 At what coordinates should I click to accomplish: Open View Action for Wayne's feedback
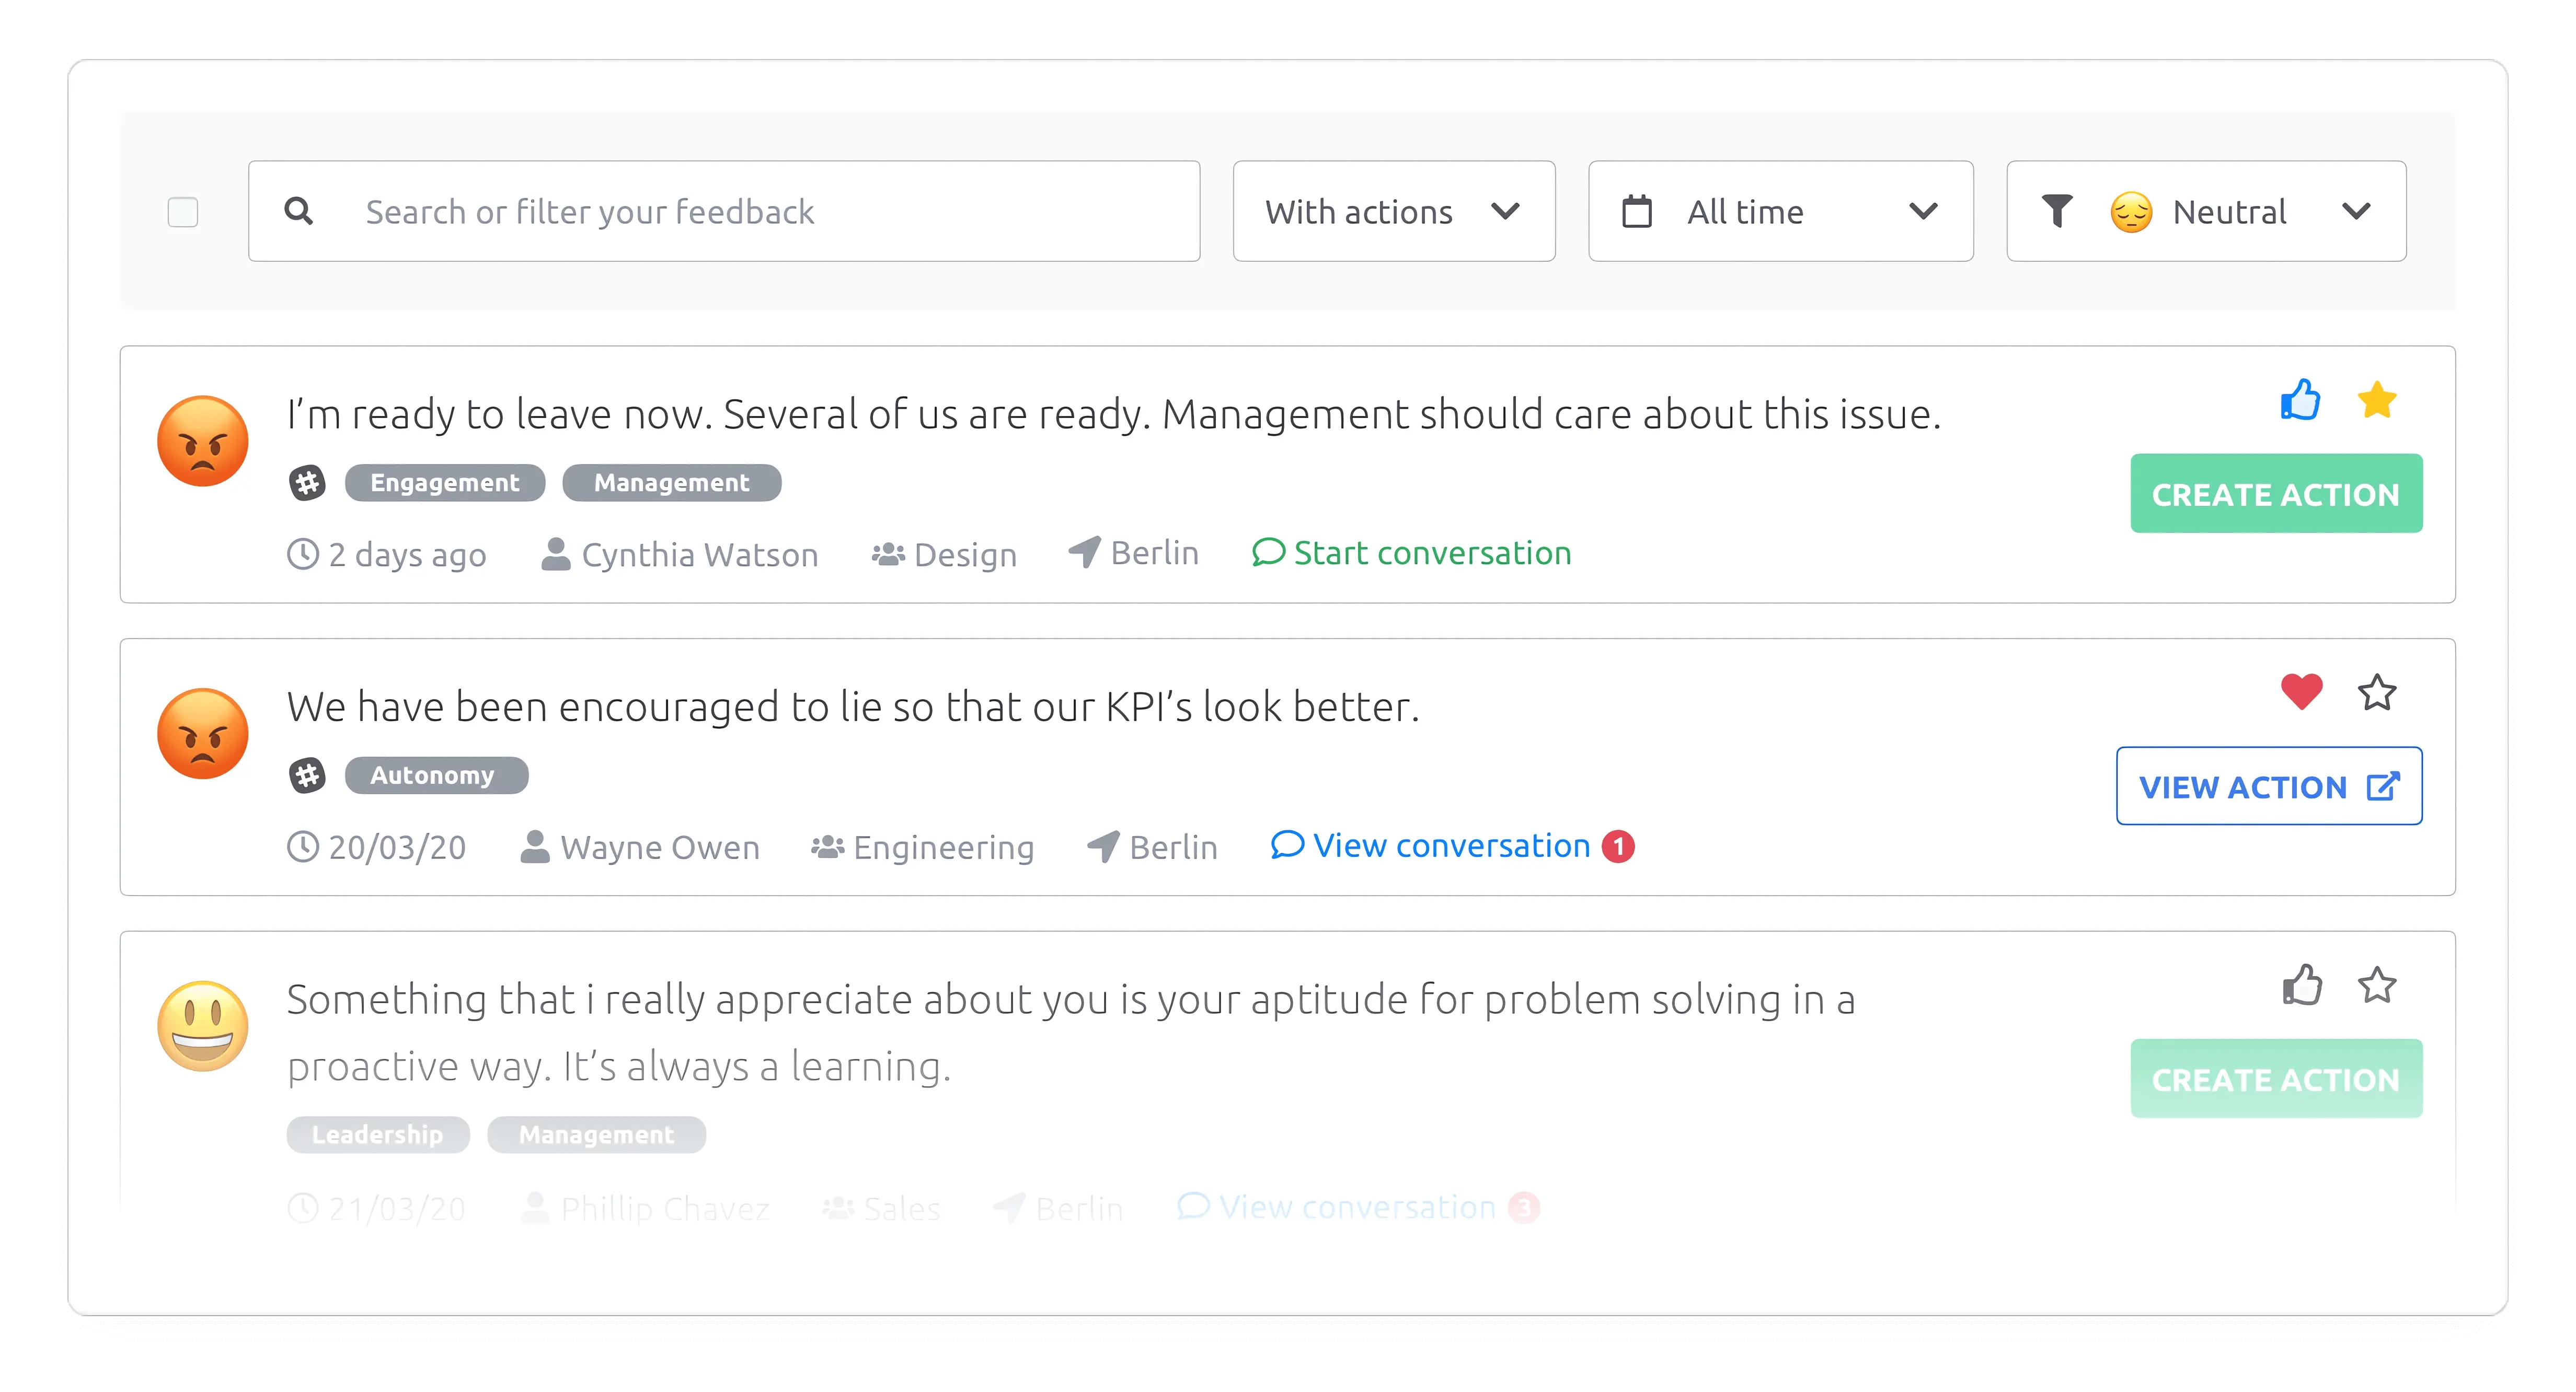click(x=2268, y=786)
